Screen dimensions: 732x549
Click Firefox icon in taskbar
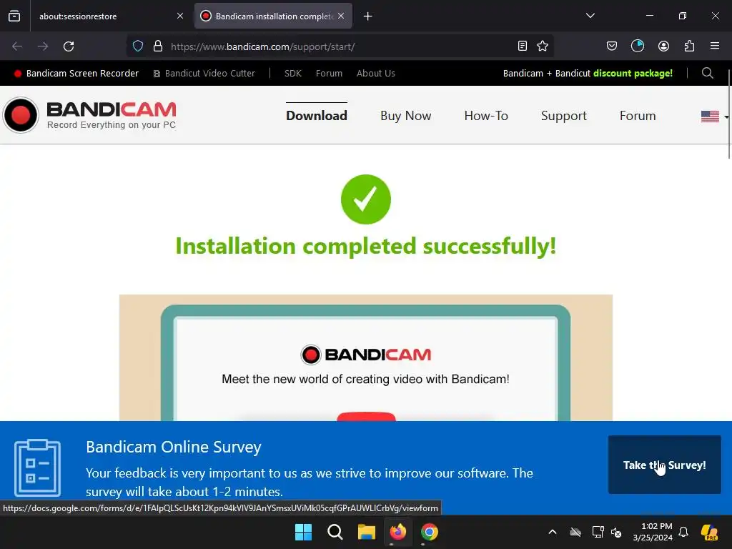(397, 532)
